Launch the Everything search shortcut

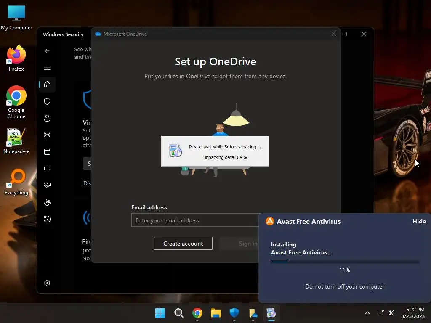[16, 182]
